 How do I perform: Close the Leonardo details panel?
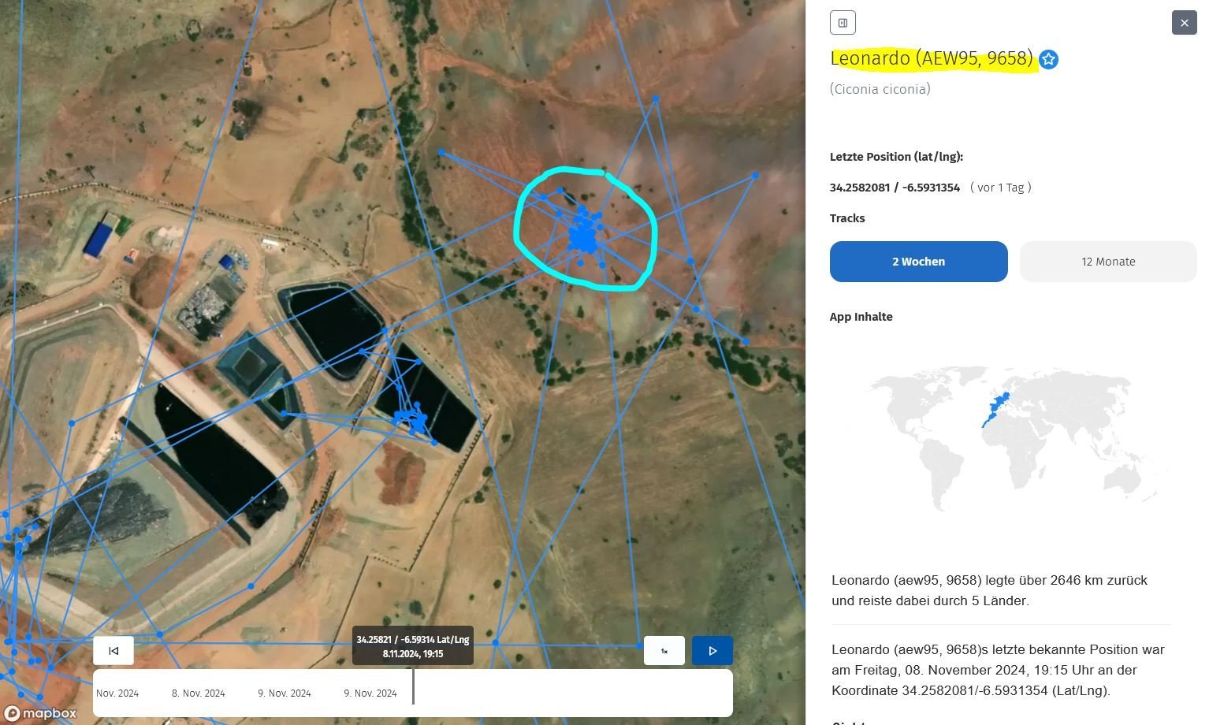1184,23
